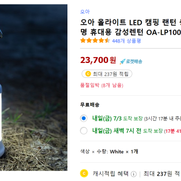Screen dimensions: 181x181
Task: Click the 품절임박 8개 남음 notice
Action: (102, 85)
